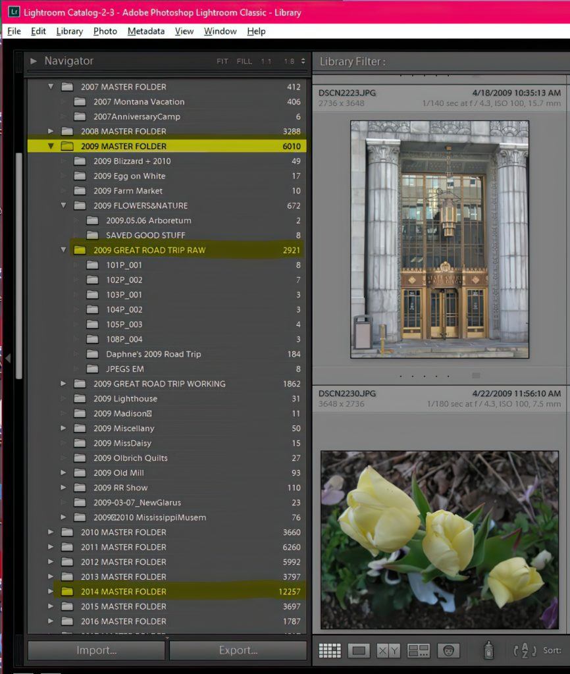Screen dimensions: 570x674
Task: Set Navigator zoom to 1:1
Action: (x=266, y=61)
